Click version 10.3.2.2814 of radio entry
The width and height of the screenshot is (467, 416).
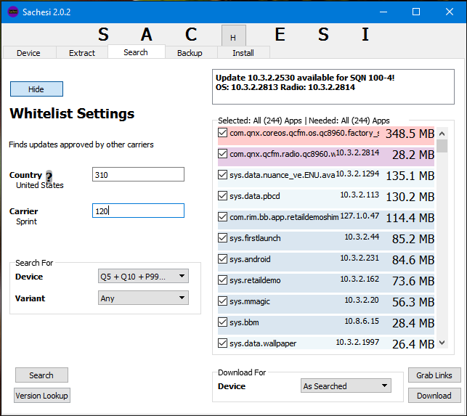tap(358, 152)
